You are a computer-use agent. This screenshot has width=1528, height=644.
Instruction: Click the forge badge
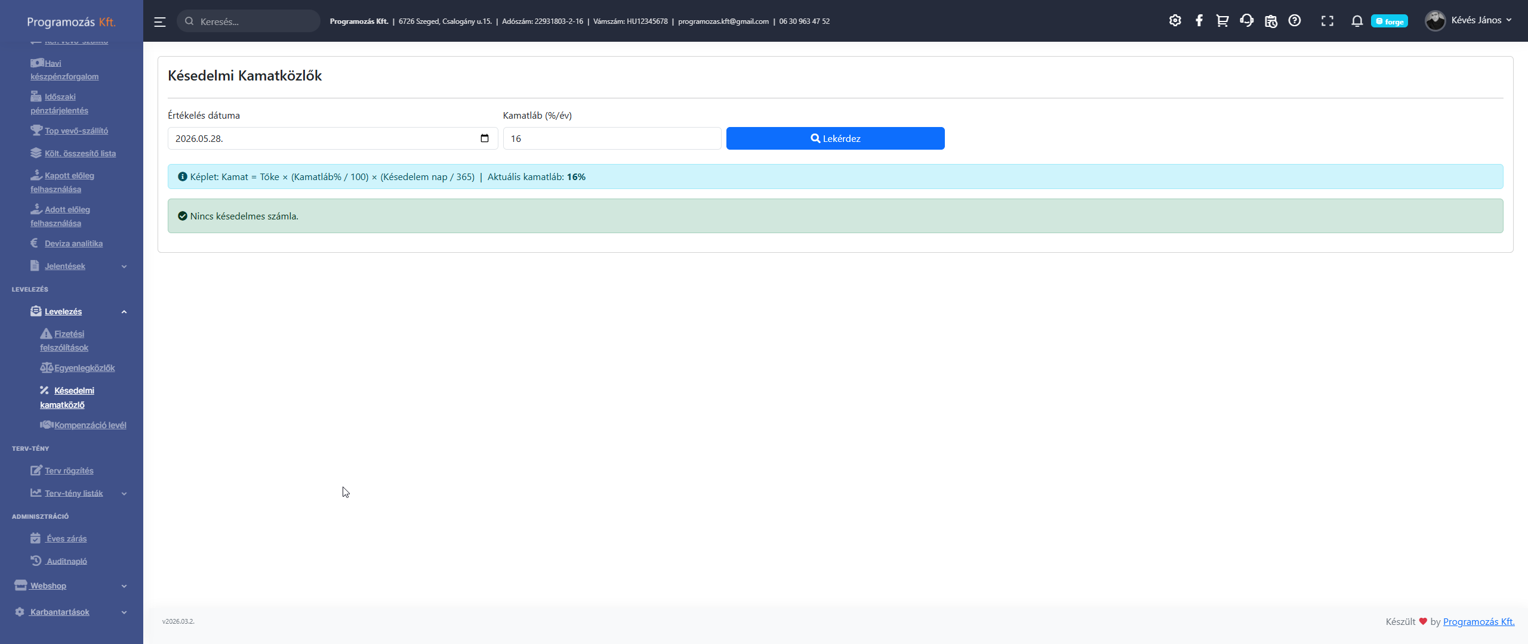(x=1389, y=21)
